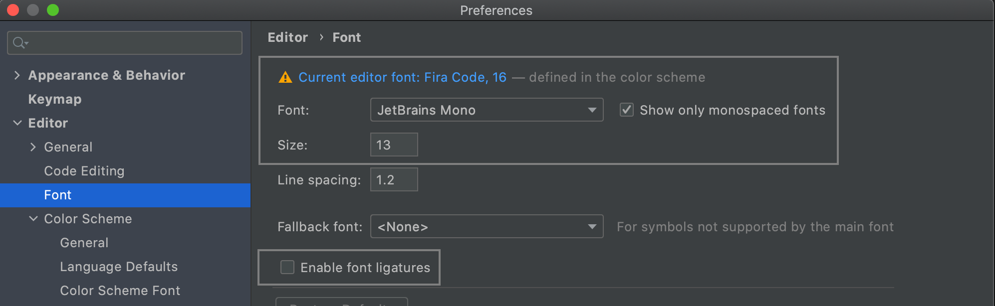The height and width of the screenshot is (306, 995).
Task: Open Color Scheme Font settings
Action: pos(120,291)
